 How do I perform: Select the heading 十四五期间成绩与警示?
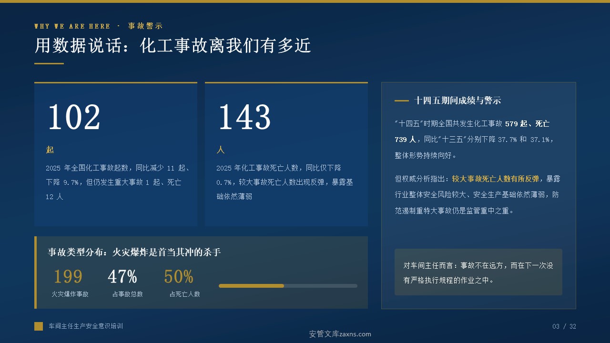tap(457, 101)
